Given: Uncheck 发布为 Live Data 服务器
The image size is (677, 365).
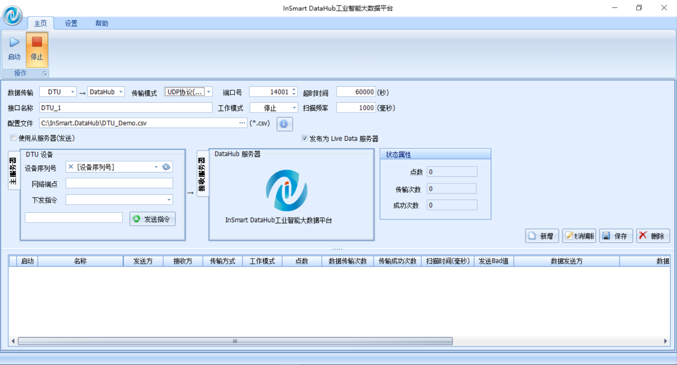Looking at the screenshot, I should 304,138.
